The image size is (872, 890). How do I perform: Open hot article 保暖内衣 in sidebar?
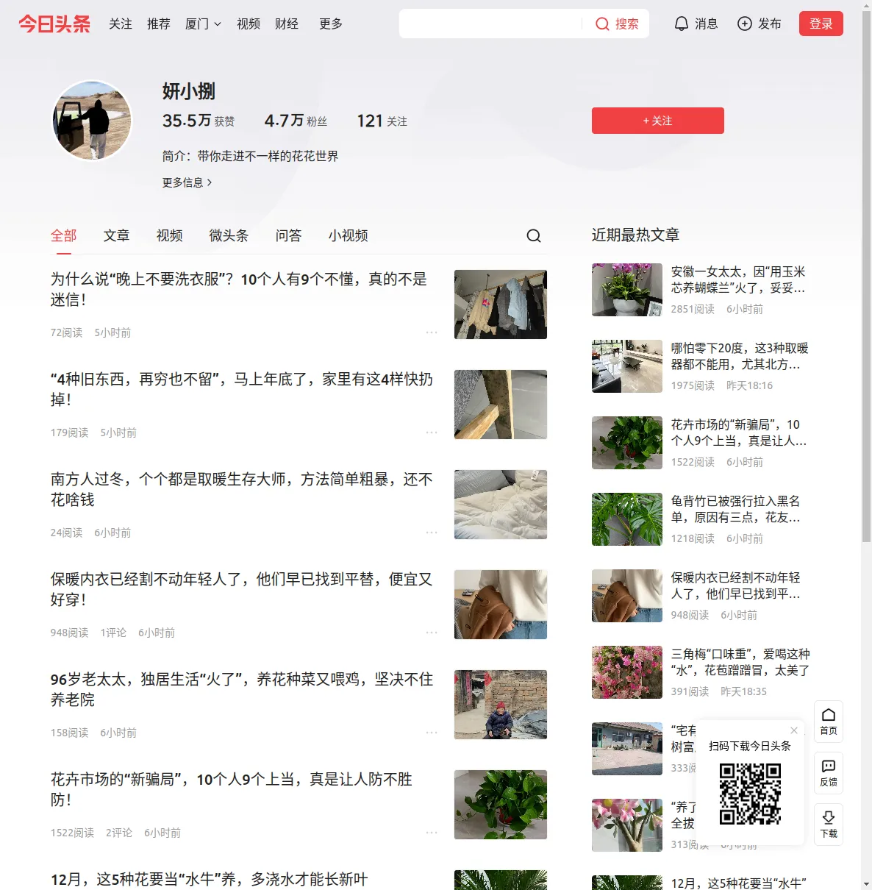[736, 585]
